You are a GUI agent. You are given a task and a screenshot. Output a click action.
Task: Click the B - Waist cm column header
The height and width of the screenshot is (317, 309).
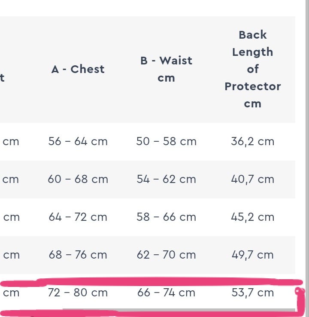point(166,69)
